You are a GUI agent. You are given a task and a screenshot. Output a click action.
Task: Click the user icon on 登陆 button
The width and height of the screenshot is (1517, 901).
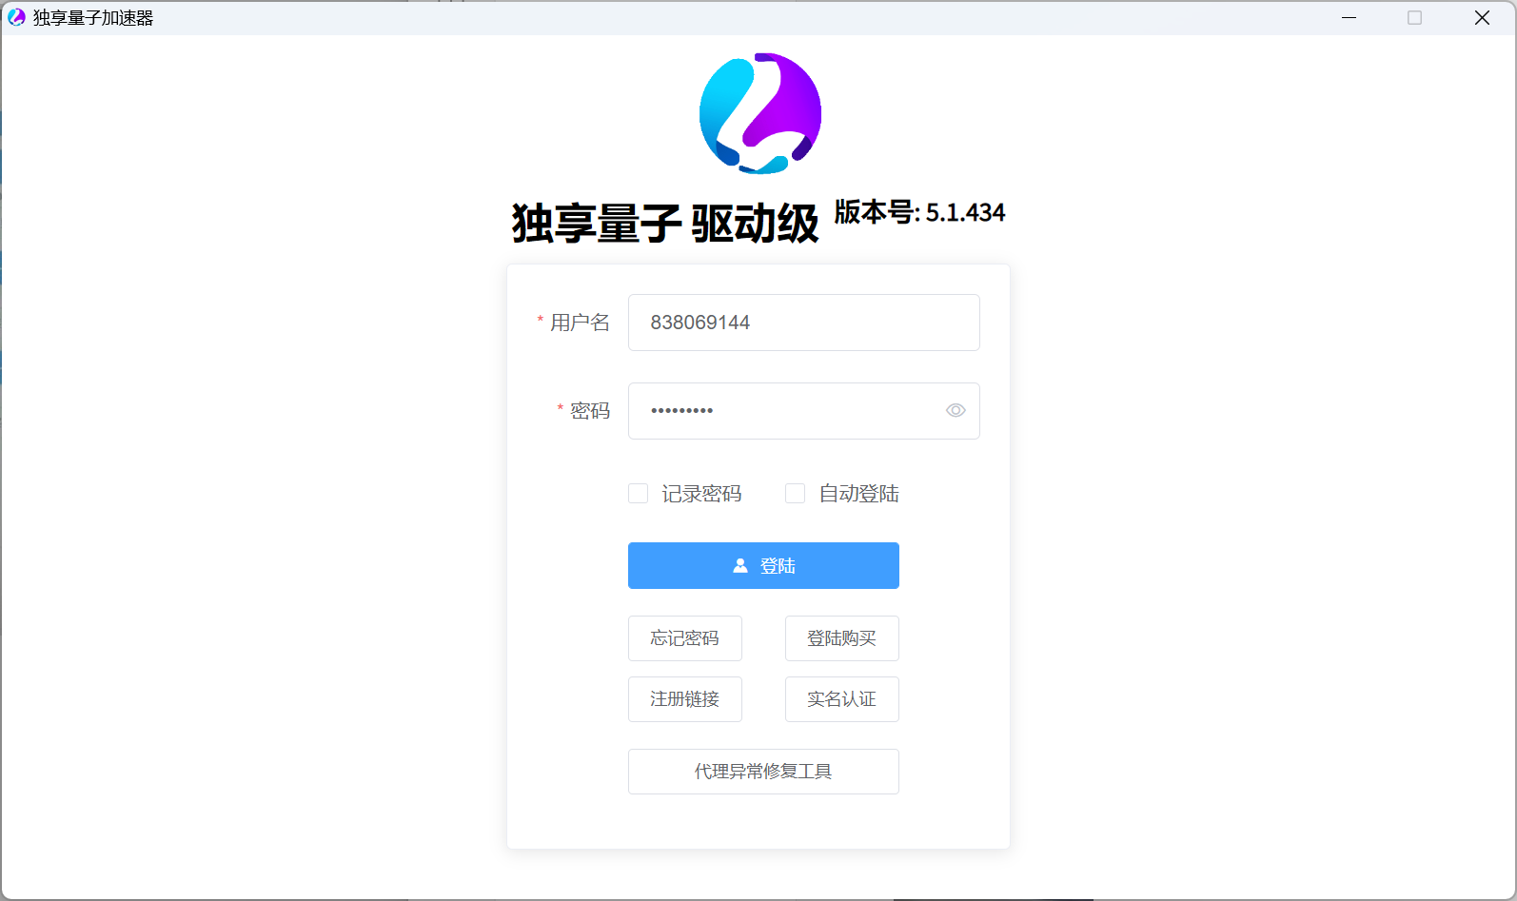(740, 565)
